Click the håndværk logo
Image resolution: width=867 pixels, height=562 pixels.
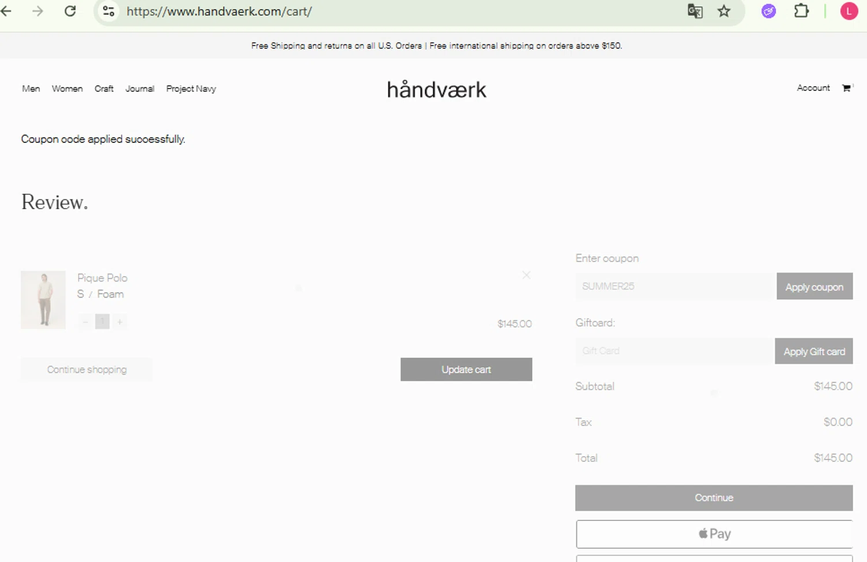point(436,90)
